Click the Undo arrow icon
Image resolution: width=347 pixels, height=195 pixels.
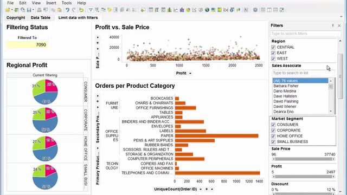click(x=67, y=10)
